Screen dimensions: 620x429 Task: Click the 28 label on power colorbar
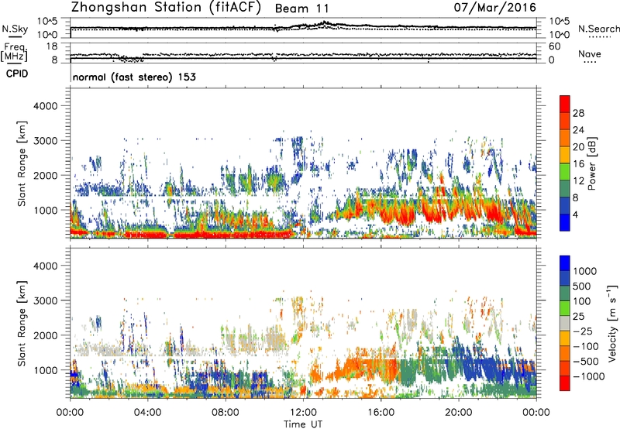578,113
